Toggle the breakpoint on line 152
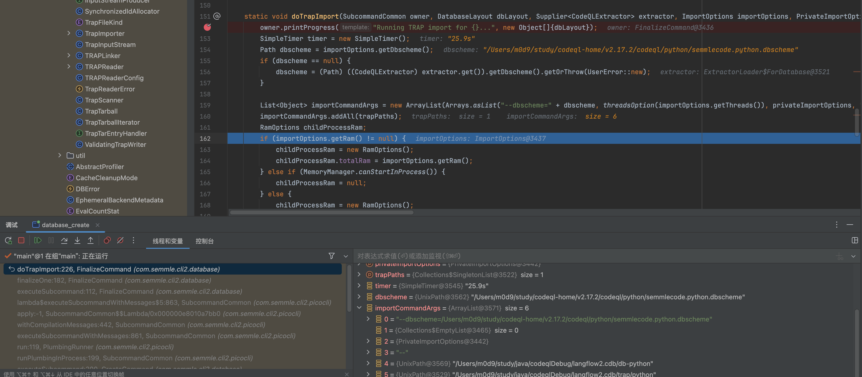This screenshot has width=862, height=377. coord(207,28)
